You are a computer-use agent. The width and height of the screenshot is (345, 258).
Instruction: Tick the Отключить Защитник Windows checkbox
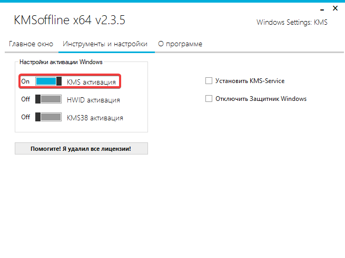[209, 98]
